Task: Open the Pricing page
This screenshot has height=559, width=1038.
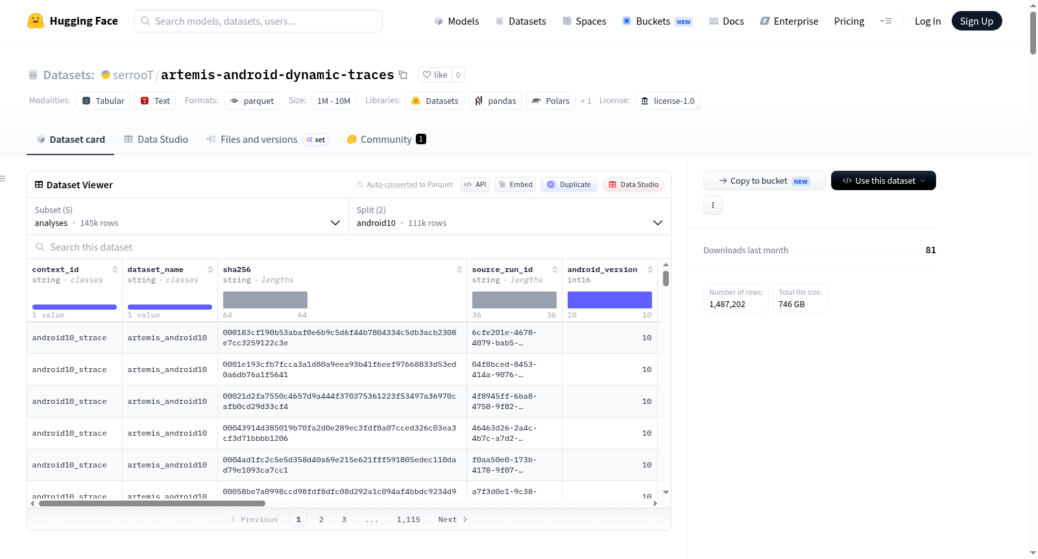Action: (849, 21)
